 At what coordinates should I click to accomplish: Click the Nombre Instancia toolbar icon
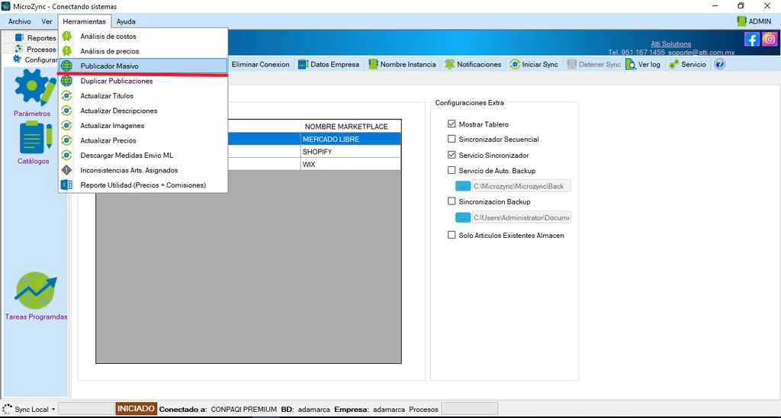coord(373,64)
